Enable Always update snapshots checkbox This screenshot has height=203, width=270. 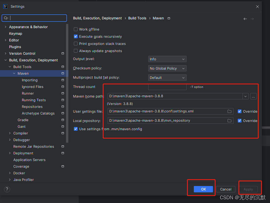click(x=76, y=51)
